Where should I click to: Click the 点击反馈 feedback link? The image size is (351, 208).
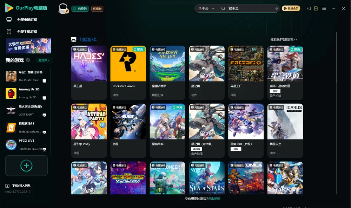[214, 199]
